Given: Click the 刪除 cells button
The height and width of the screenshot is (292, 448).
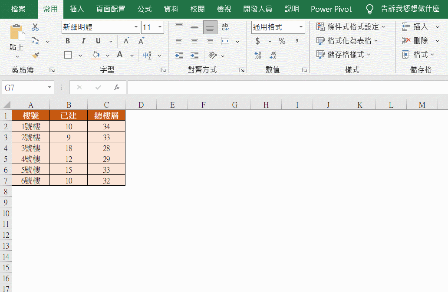Looking at the screenshot, I should [x=415, y=41].
